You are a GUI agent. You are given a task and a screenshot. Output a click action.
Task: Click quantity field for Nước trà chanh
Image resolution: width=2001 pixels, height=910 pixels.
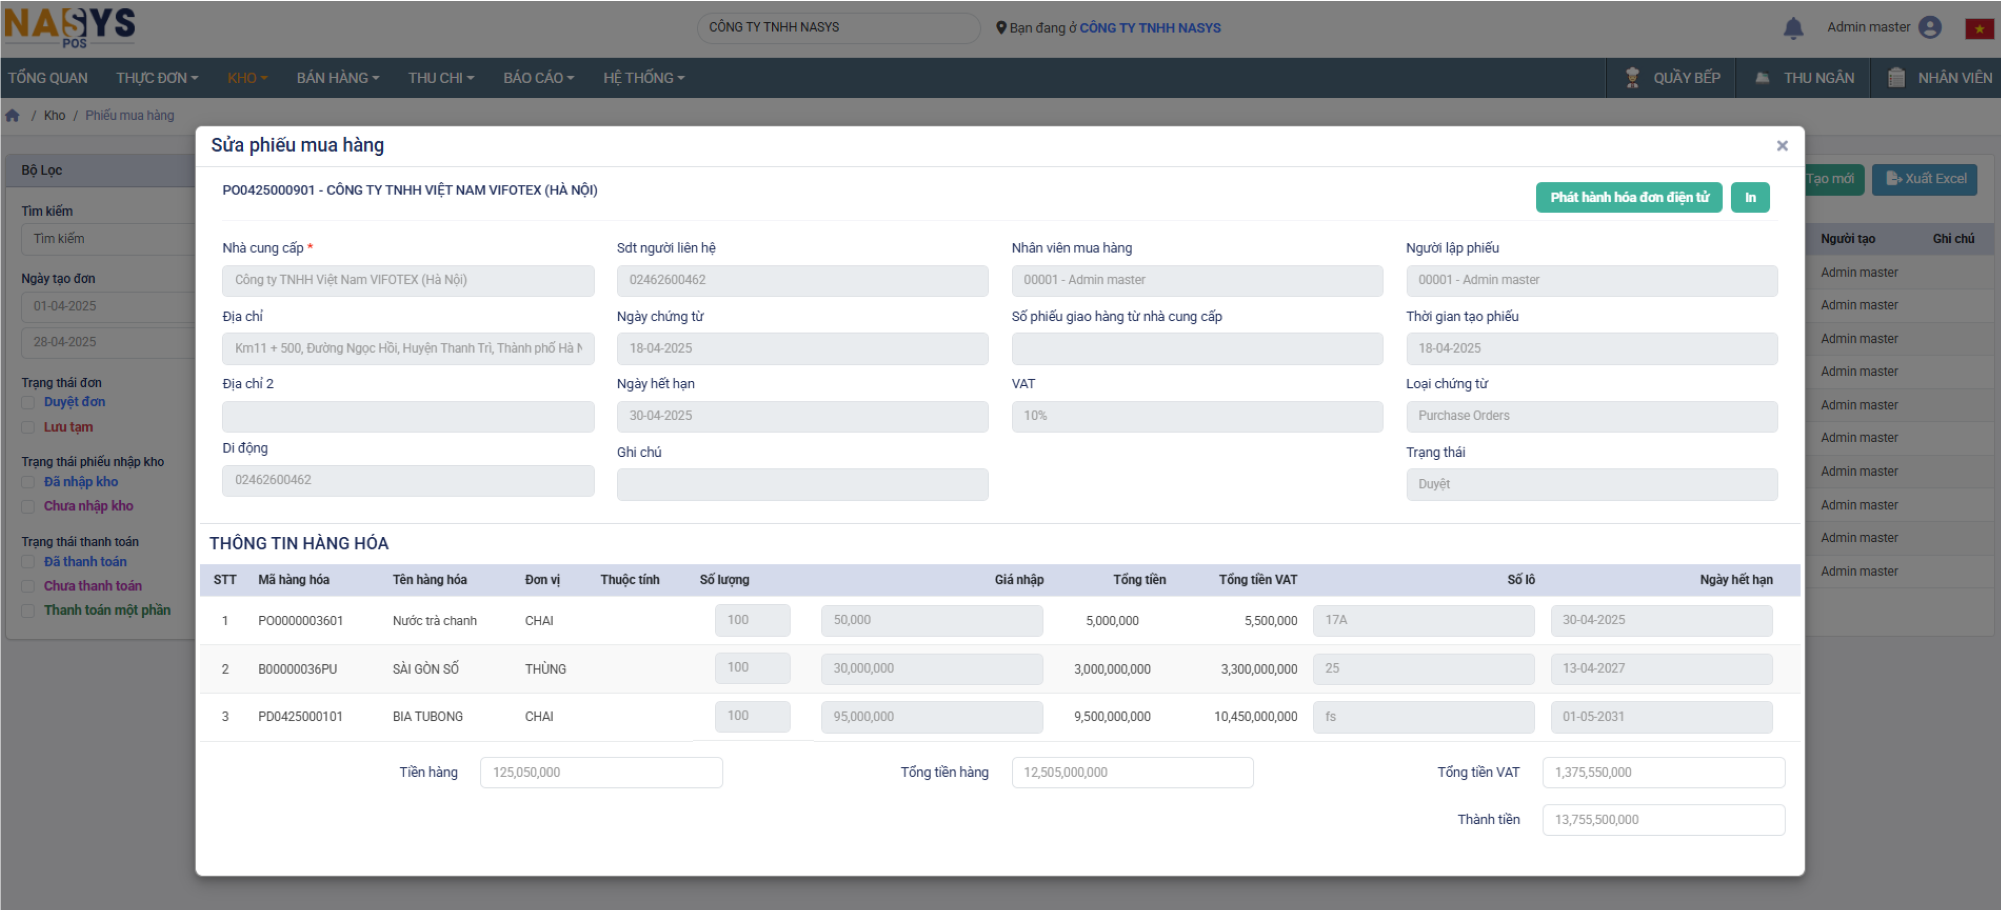coord(752,620)
